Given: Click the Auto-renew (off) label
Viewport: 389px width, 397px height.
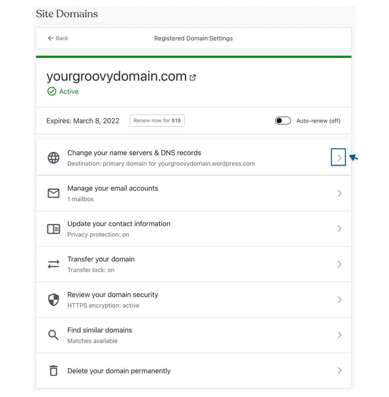Looking at the screenshot, I should pyautogui.click(x=318, y=121).
